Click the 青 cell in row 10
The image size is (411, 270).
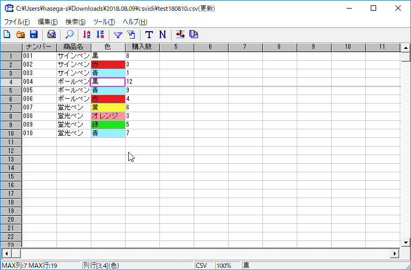(108, 133)
